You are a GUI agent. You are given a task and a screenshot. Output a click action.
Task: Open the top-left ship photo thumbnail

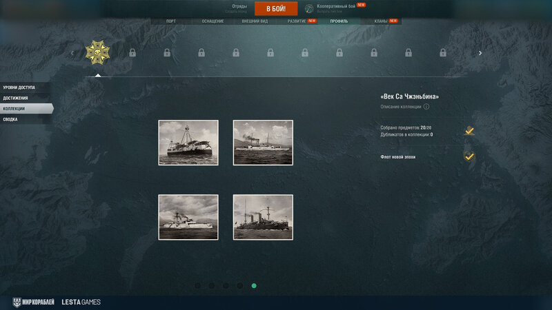188,143
